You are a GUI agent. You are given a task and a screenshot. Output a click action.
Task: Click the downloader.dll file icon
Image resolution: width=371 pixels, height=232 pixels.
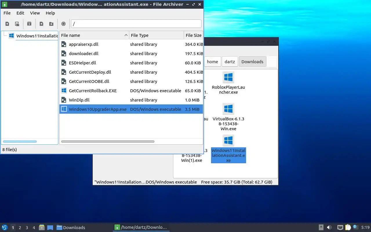(x=64, y=54)
